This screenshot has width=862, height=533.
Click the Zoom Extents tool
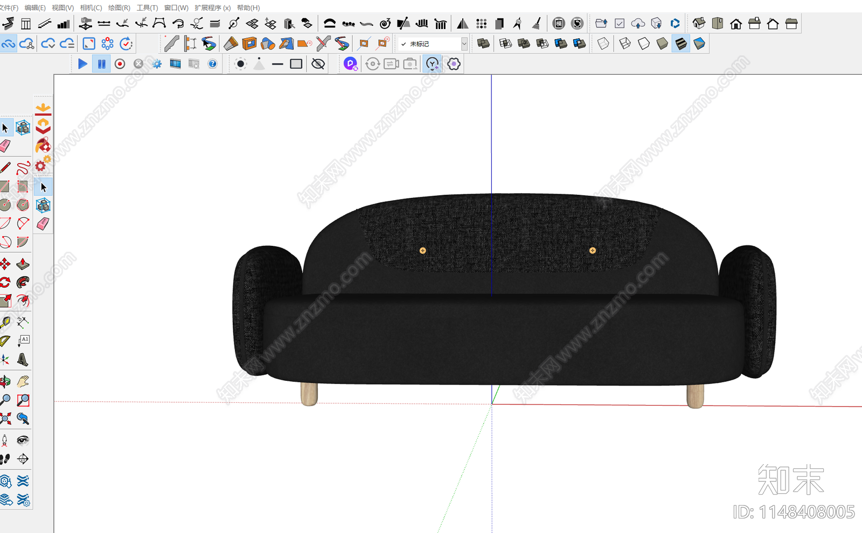click(5, 418)
